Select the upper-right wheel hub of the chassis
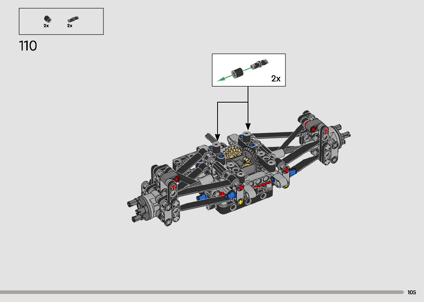Viewport: 424px width, 302px height. click(x=338, y=136)
